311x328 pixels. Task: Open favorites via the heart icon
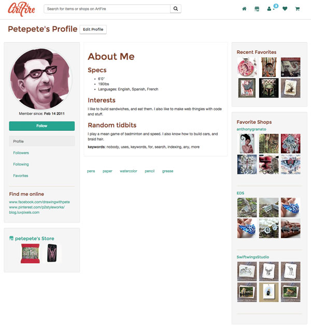(285, 9)
